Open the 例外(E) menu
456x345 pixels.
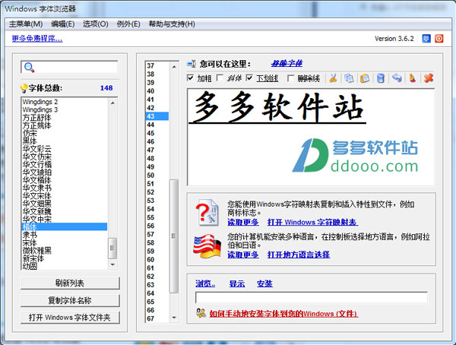pyautogui.click(x=128, y=24)
